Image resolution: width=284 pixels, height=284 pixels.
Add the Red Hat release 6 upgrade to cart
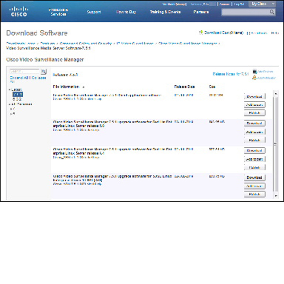click(255, 159)
